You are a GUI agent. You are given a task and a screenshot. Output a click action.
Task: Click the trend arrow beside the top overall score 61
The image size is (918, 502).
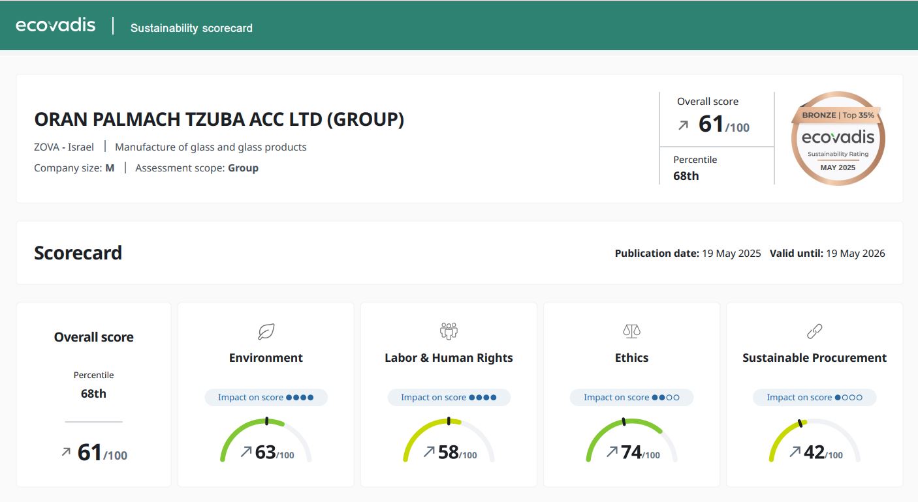683,125
